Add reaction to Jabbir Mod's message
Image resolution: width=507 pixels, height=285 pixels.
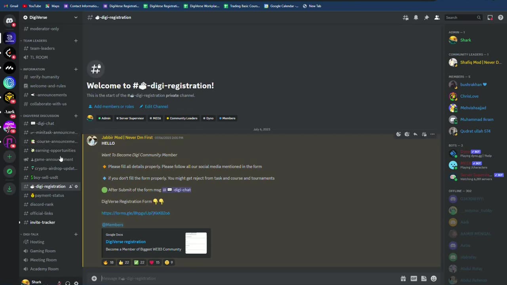tap(398, 134)
